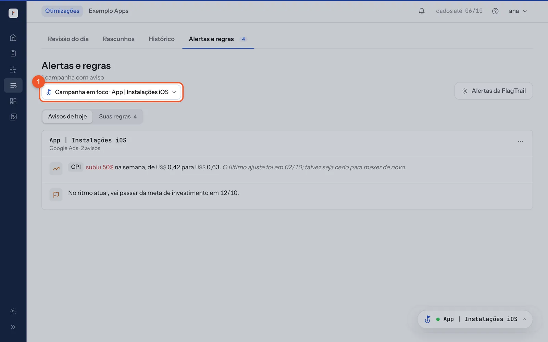Select the active list-check sidebar icon
Image resolution: width=548 pixels, height=342 pixels.
(x=13, y=85)
